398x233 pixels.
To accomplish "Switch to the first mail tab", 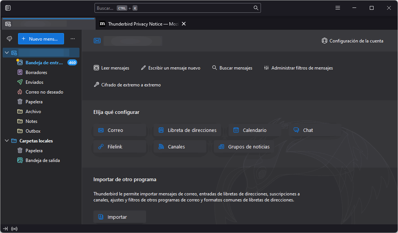I will [48, 24].
